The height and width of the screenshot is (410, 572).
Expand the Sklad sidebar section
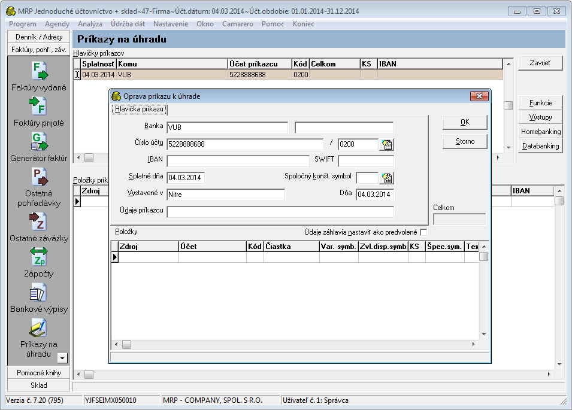pos(39,385)
